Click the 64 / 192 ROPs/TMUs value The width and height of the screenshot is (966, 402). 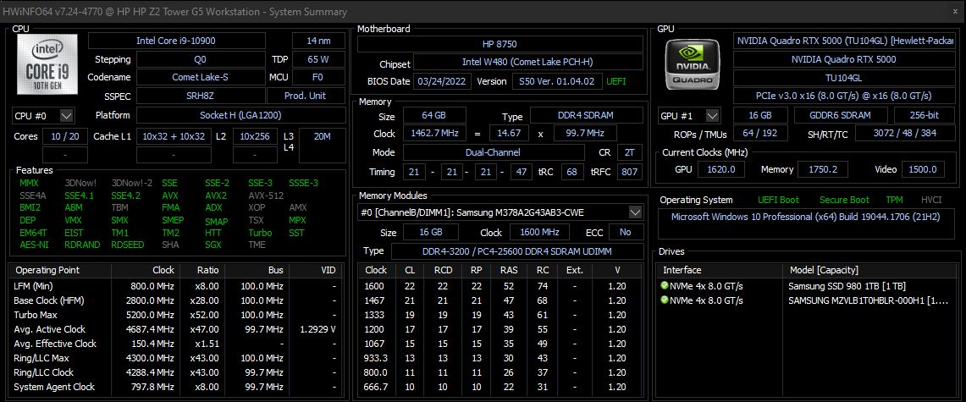tap(760, 133)
